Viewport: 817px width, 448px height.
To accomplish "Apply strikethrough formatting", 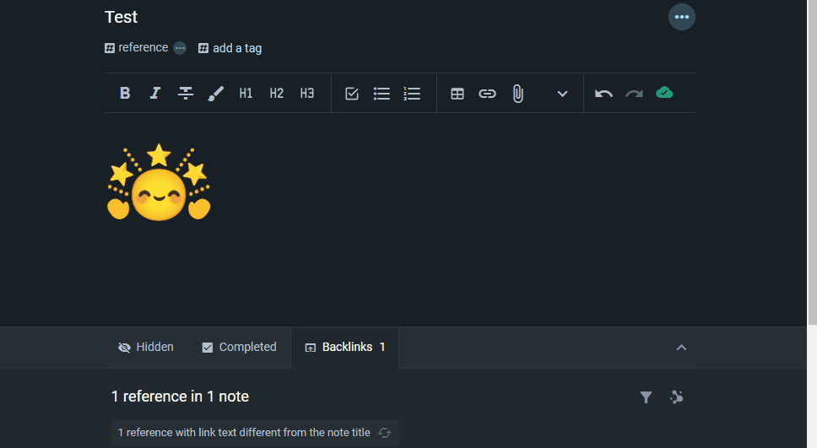I will coord(186,94).
